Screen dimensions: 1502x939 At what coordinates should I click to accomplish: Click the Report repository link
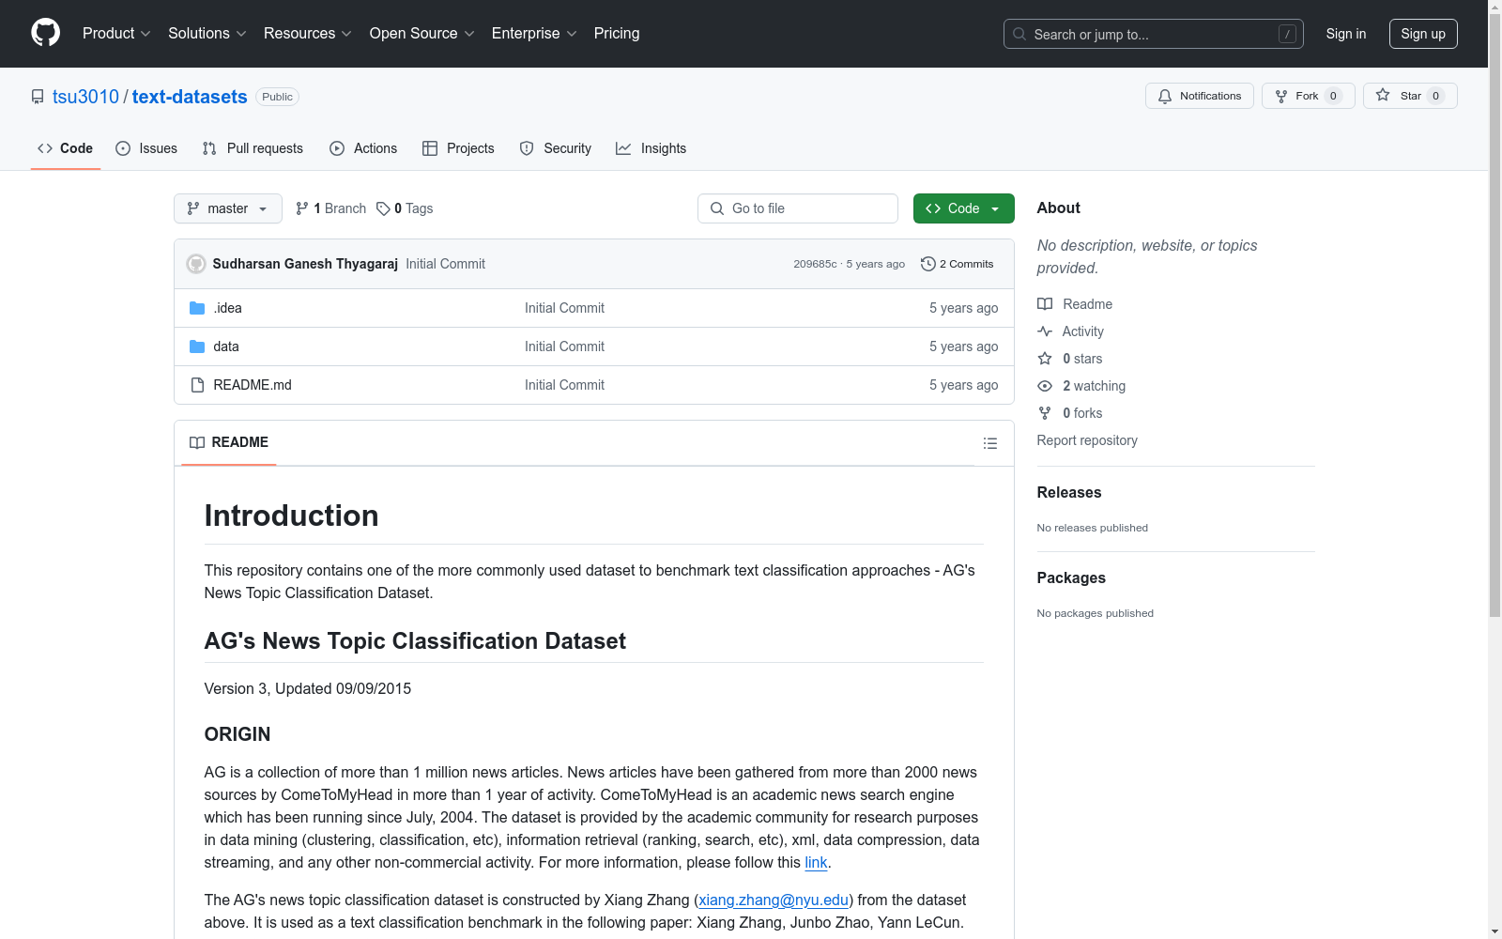tap(1087, 440)
